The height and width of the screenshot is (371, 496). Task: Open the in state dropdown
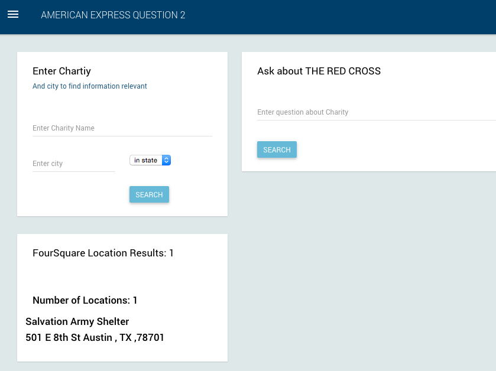tap(150, 160)
